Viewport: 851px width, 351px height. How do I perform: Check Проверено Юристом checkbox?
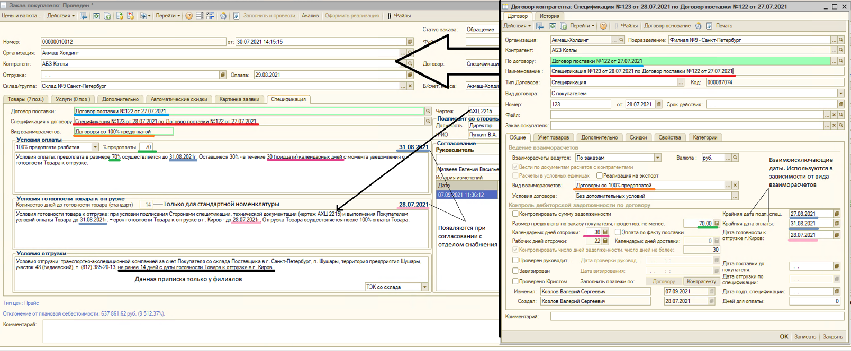click(515, 281)
